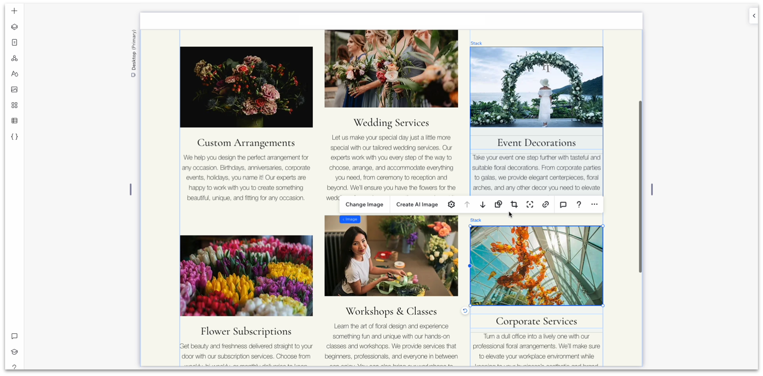Click the rotate icon beside selected image
763x376 pixels.
(465, 311)
